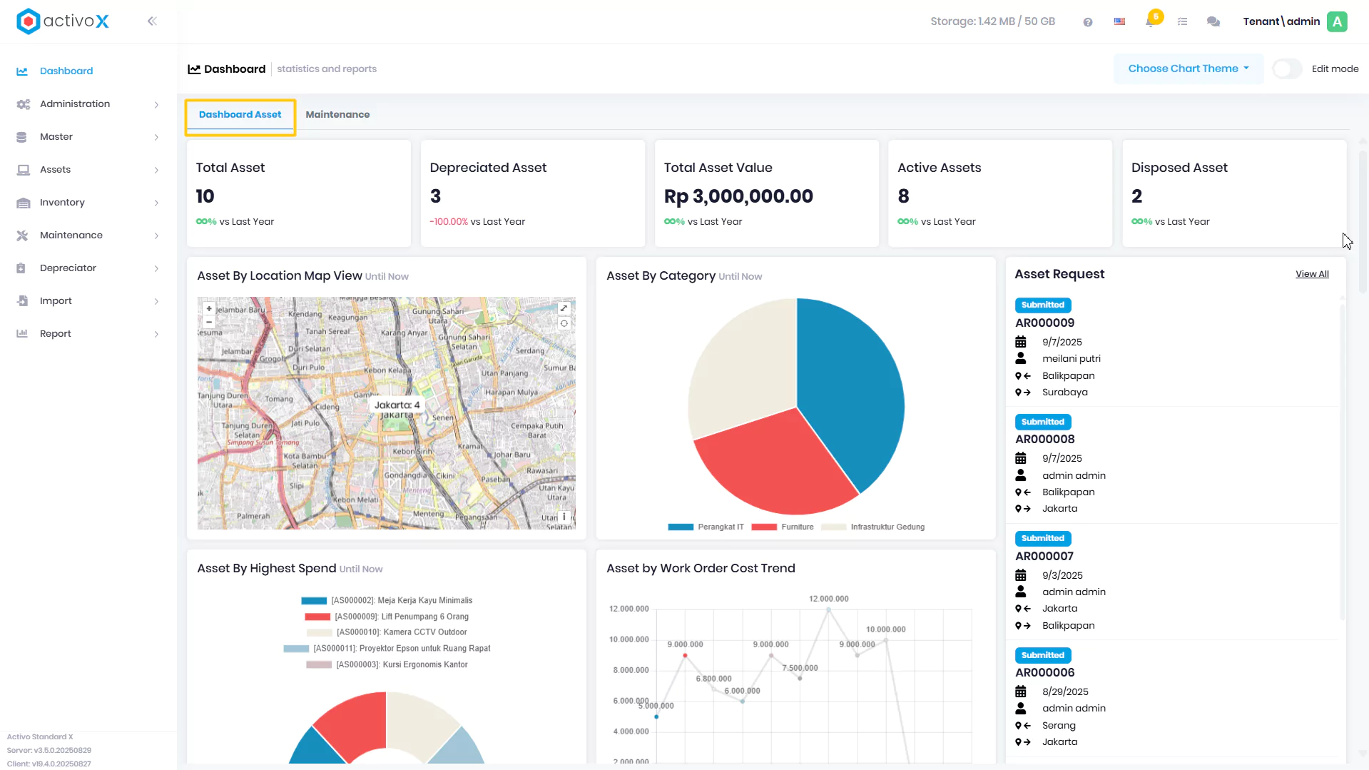Screen dimensions: 1369x770
Task: Open the language flag selector
Action: tap(1119, 21)
